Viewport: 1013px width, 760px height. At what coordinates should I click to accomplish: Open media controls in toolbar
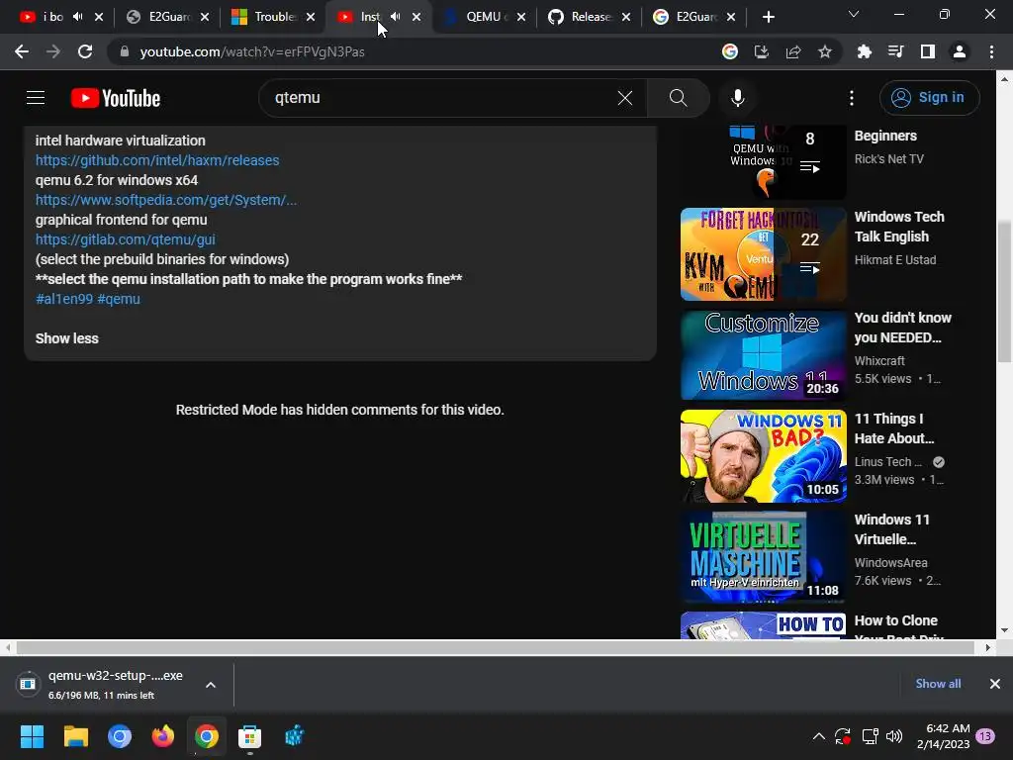895,51
